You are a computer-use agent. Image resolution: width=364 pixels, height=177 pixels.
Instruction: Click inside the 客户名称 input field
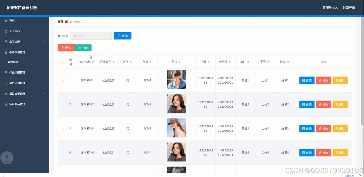pyautogui.click(x=91, y=36)
